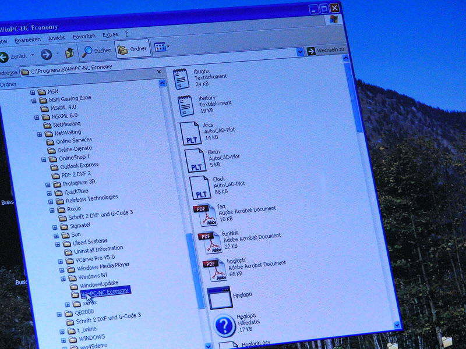
Task: Click the Online Services folder icon
Action: pos(50,142)
